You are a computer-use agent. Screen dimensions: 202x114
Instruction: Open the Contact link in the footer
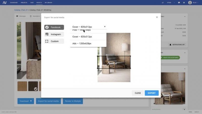[x=197, y=112]
